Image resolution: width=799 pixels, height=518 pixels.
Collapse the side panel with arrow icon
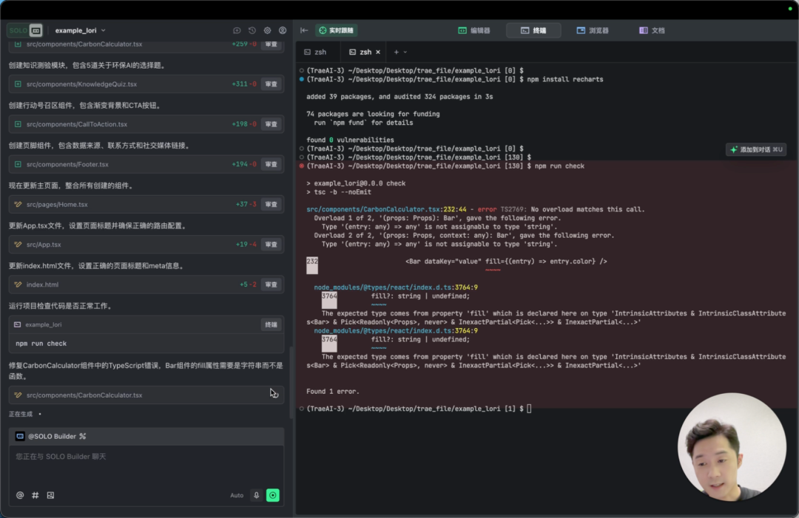tap(304, 30)
